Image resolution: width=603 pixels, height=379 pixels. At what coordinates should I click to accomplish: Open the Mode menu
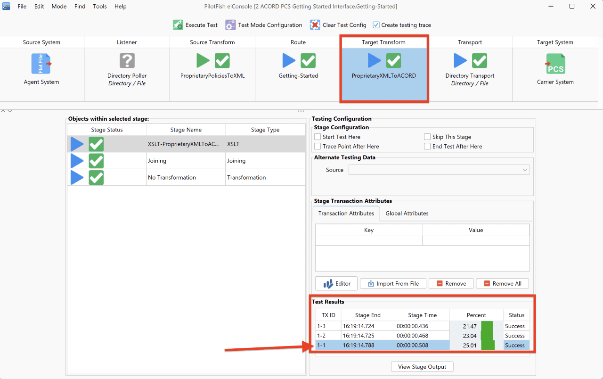[x=59, y=7]
